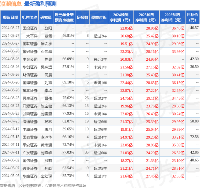Click the 国投证券 institution cell
This screenshot has height=188, width=200.
click(30, 28)
